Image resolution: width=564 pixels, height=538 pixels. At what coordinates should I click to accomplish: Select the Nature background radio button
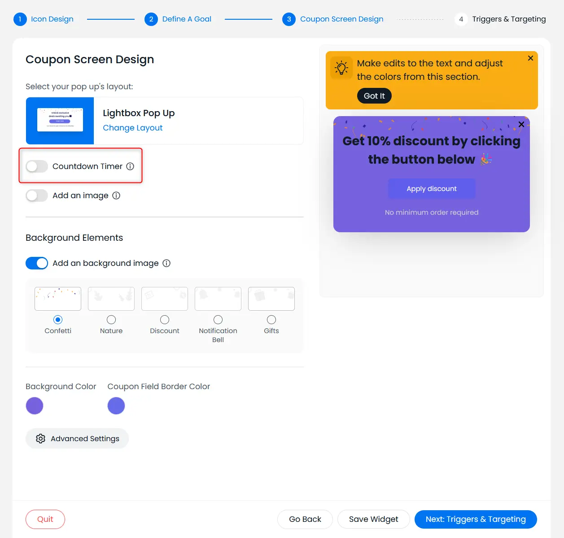(x=111, y=320)
